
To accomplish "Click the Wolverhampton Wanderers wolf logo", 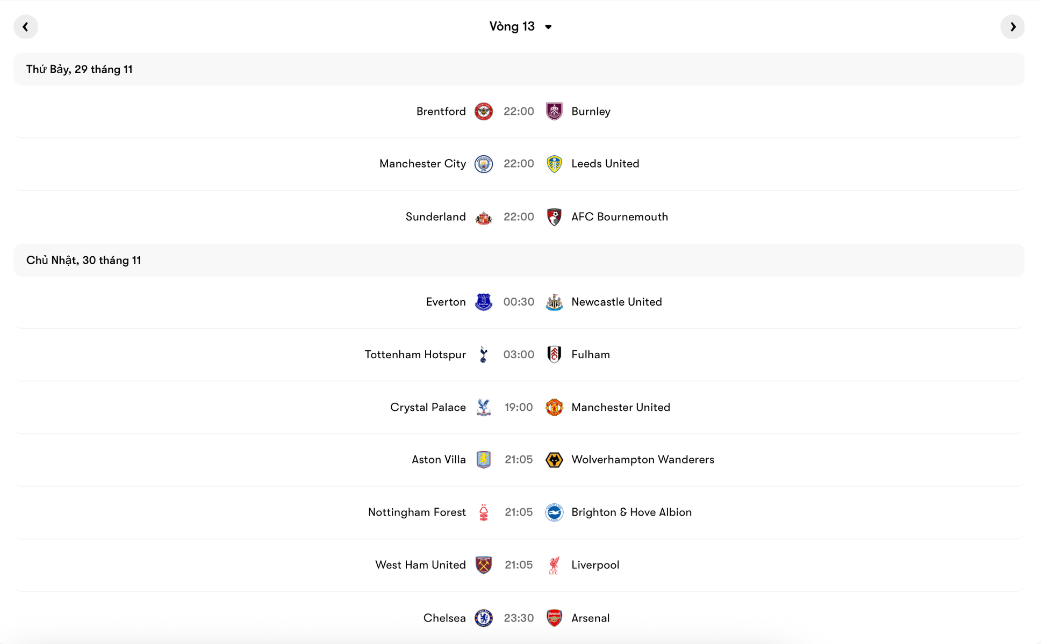I will (554, 460).
